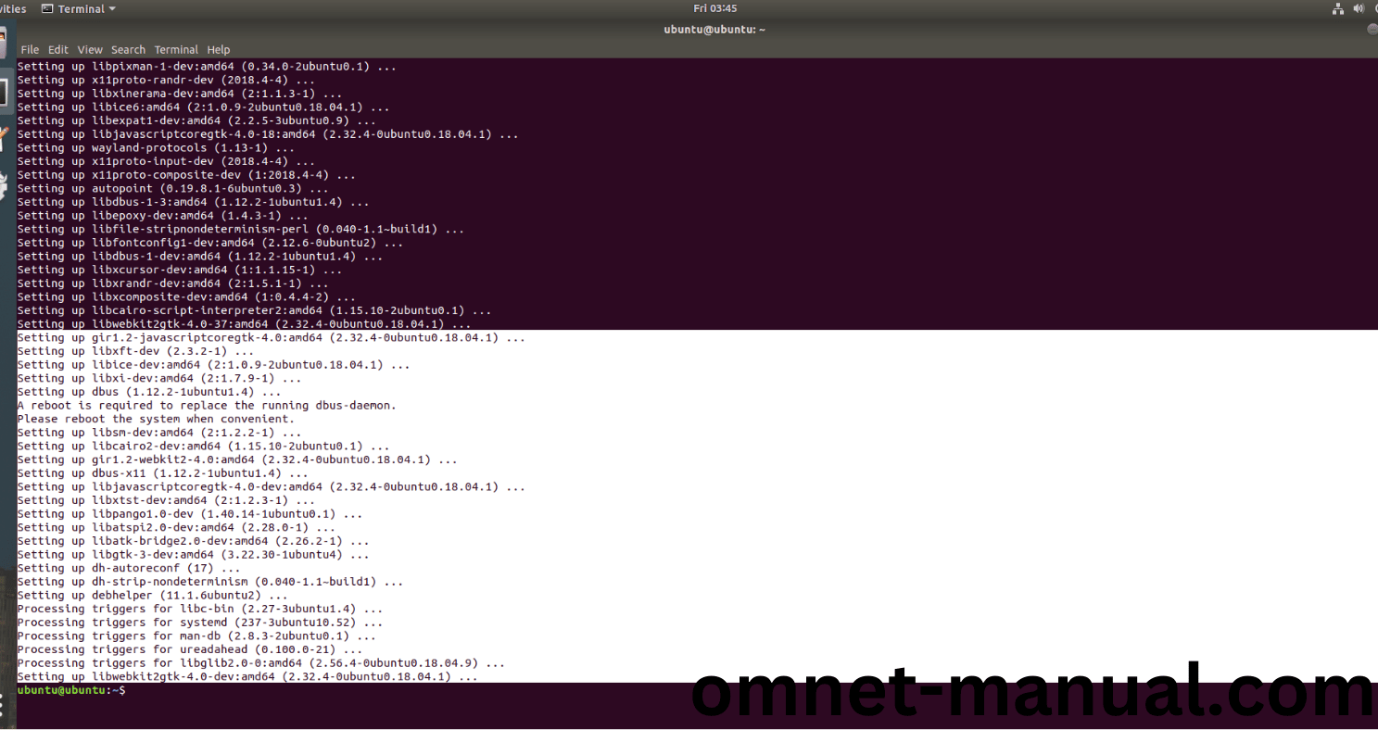This screenshot has width=1378, height=730.
Task: Open the Terminal menu in the menu bar
Action: point(176,50)
